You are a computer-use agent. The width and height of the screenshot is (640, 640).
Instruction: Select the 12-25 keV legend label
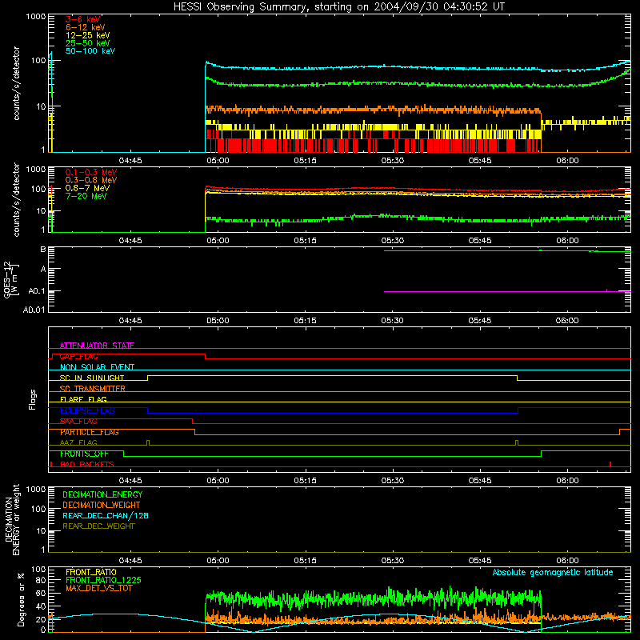click(87, 35)
